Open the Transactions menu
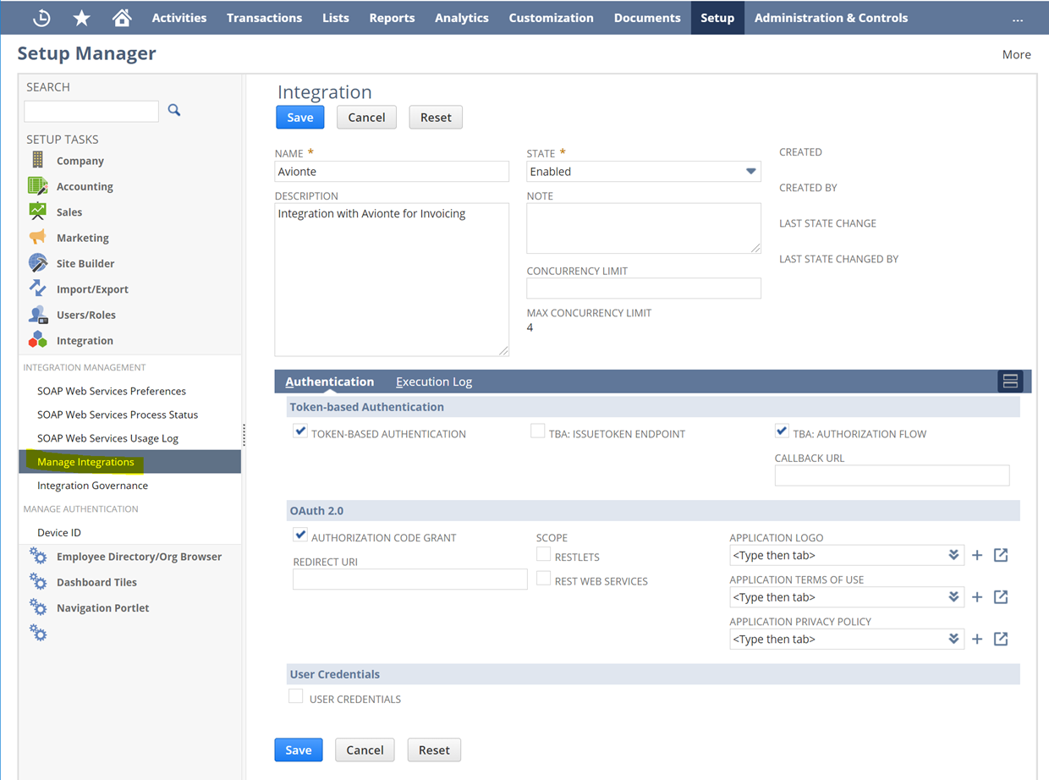1049x780 pixels. [x=264, y=18]
